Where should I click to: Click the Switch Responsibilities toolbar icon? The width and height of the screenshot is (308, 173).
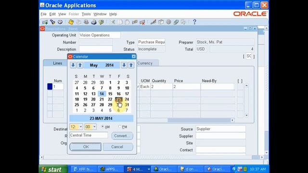[86, 22]
